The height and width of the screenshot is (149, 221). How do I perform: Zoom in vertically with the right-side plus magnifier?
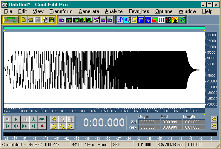[214, 126]
